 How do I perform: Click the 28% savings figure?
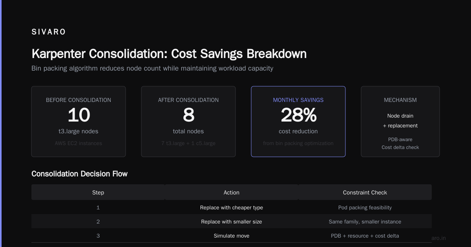click(x=298, y=115)
